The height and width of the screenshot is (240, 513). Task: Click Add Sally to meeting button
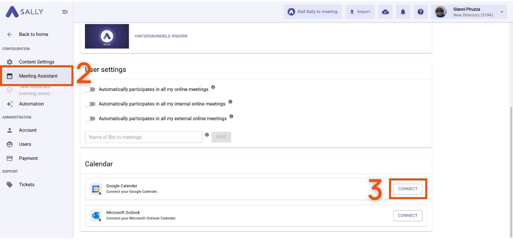pyautogui.click(x=313, y=12)
